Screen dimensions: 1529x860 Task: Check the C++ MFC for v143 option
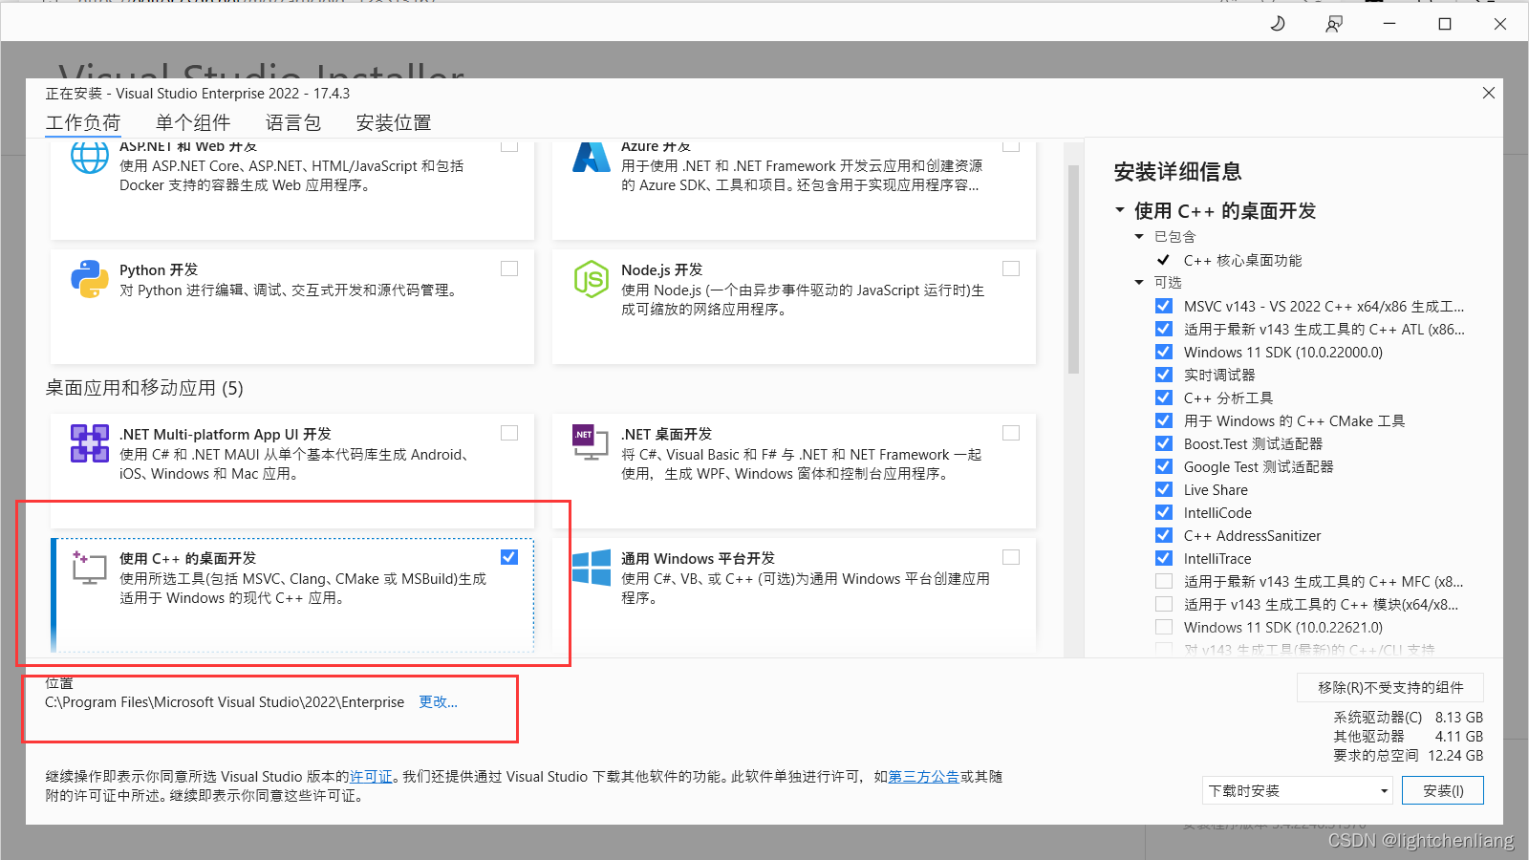(x=1164, y=581)
